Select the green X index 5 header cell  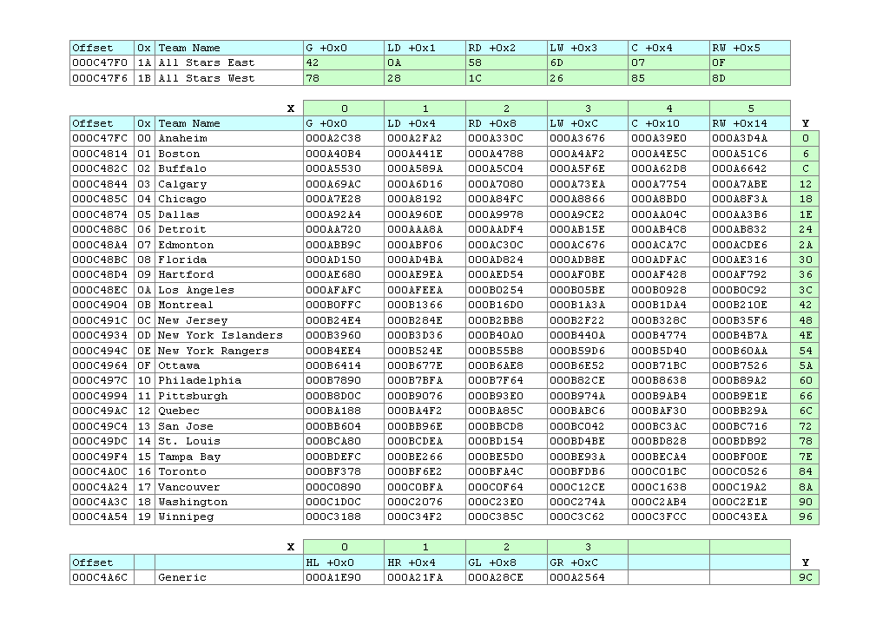pos(749,109)
